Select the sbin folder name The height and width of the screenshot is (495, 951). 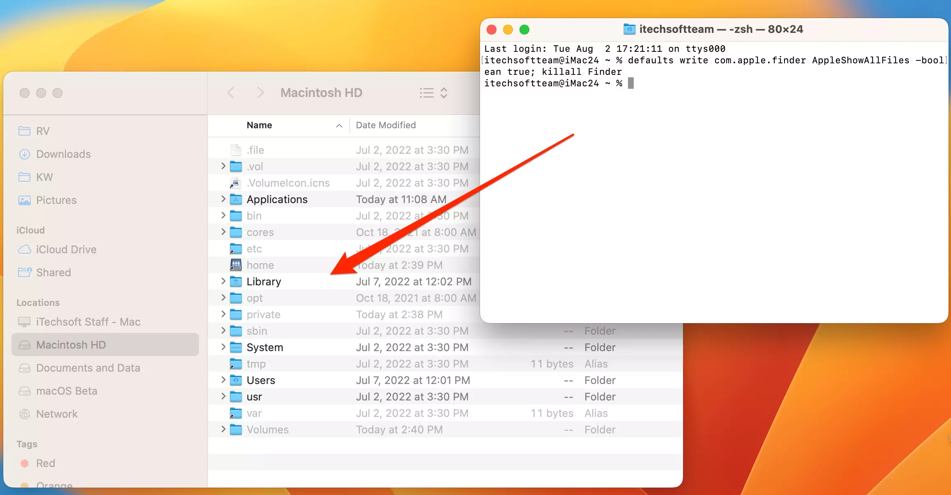pyautogui.click(x=257, y=331)
